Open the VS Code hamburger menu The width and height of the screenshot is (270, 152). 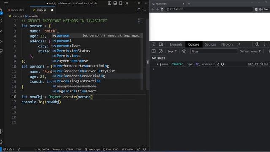tap(6, 3)
